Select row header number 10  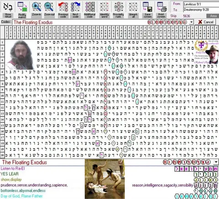click(x=2, y=96)
